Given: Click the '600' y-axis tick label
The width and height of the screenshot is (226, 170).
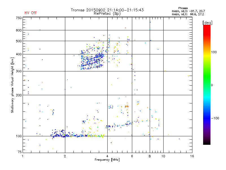Looking at the screenshot, I should coord(19,30).
